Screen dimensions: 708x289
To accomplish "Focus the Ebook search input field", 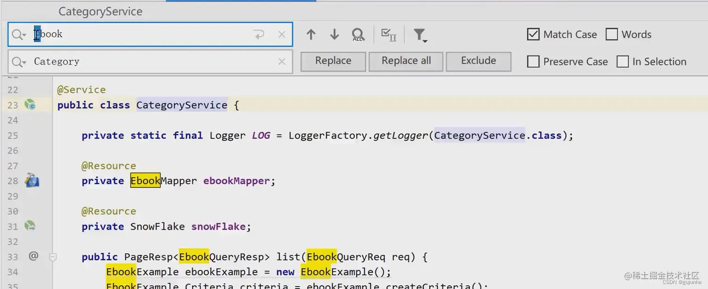I will point(150,34).
